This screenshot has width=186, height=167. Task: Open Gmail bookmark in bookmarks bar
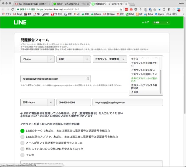17,14
